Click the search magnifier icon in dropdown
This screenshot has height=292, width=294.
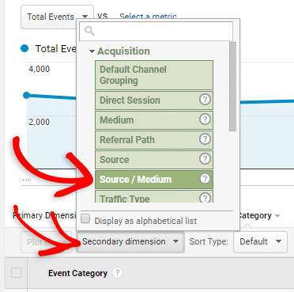click(89, 31)
